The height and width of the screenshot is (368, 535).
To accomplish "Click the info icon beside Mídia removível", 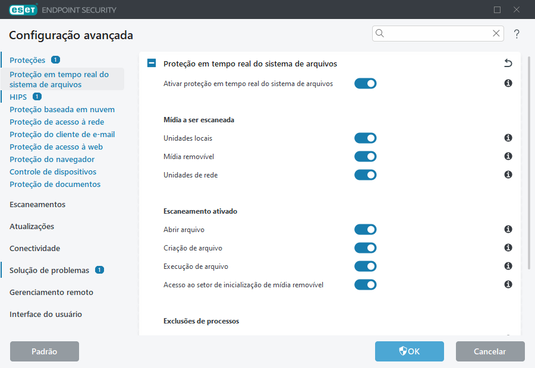I will pyautogui.click(x=508, y=156).
